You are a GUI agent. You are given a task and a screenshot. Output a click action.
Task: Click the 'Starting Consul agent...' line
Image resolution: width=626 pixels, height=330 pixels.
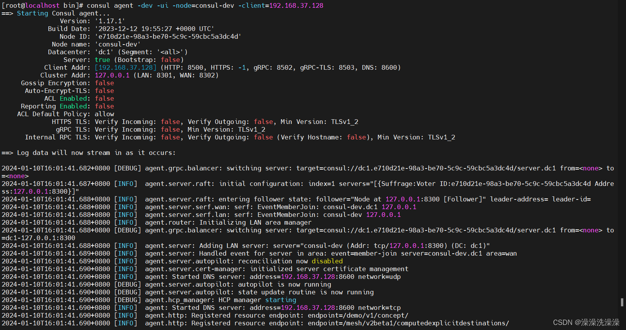[x=56, y=13]
